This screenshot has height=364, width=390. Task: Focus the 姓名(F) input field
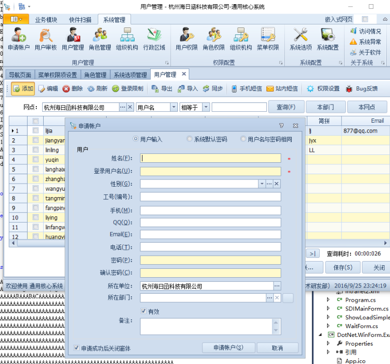click(211, 158)
